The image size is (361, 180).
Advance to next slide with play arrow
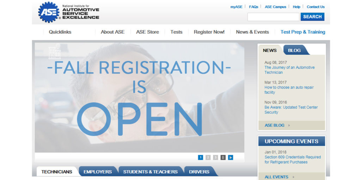point(231,157)
